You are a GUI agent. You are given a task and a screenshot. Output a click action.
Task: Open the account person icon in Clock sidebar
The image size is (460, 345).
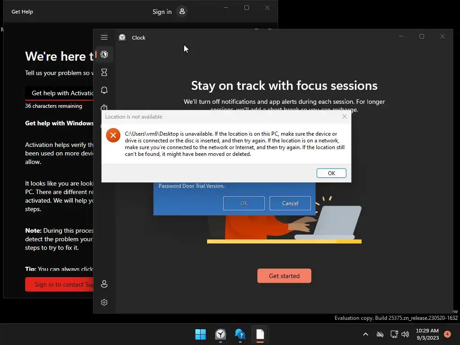click(x=104, y=284)
